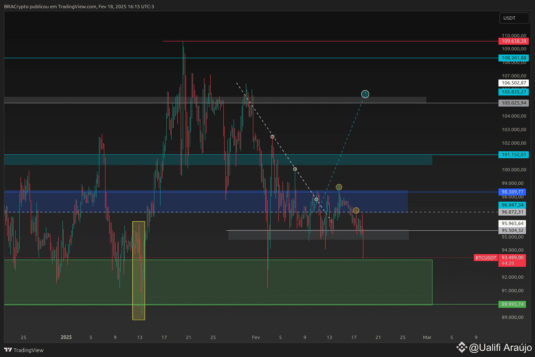Click the Mar month label on time axis

point(427,338)
